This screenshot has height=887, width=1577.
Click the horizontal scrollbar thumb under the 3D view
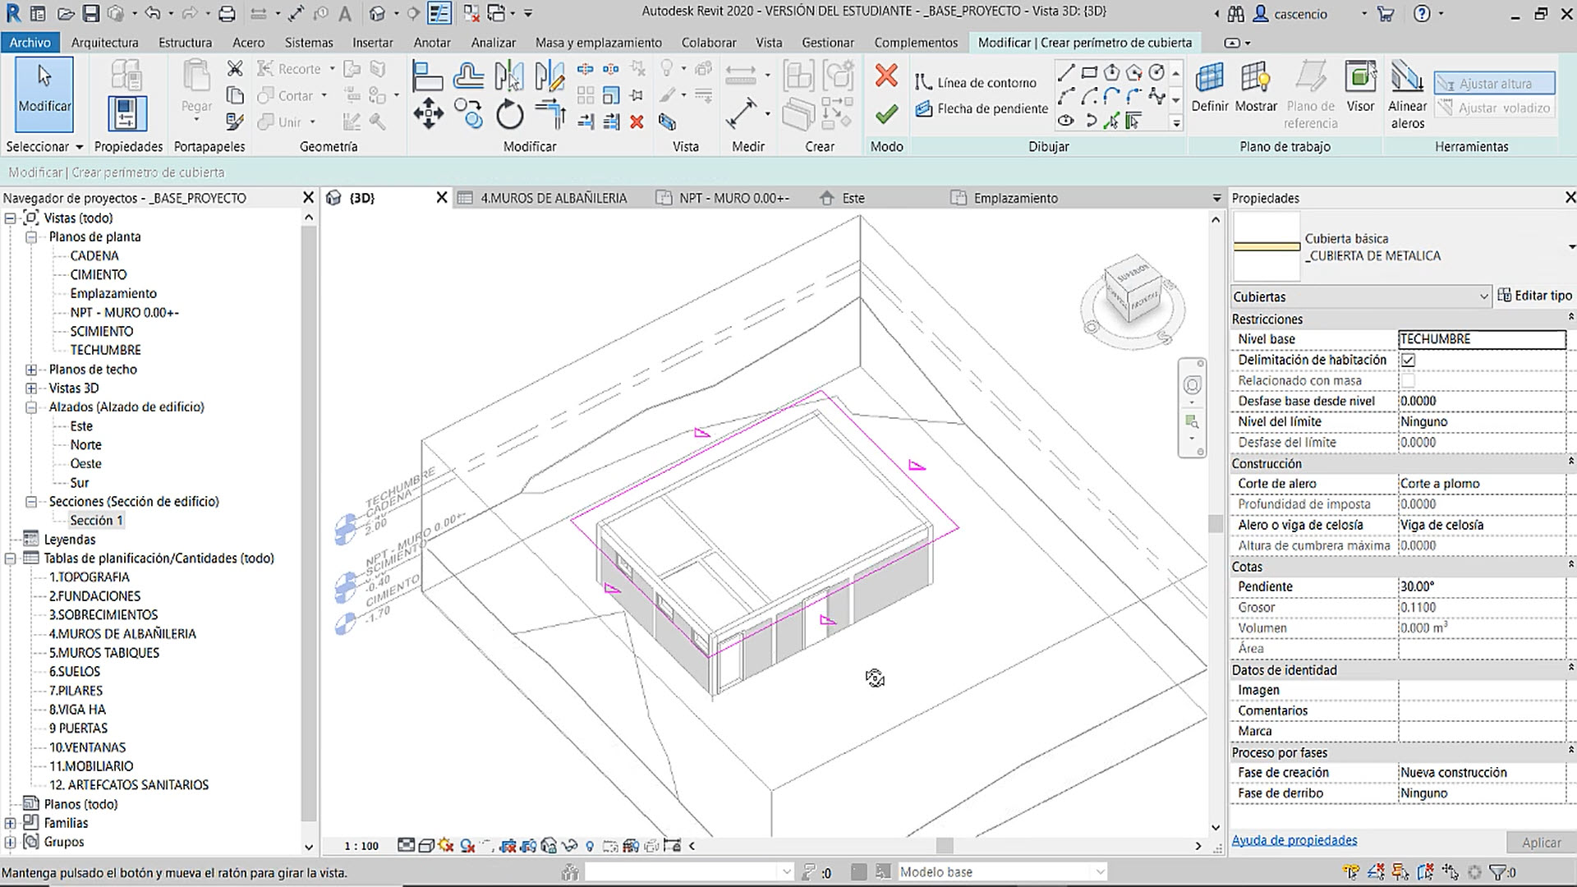[x=945, y=846]
